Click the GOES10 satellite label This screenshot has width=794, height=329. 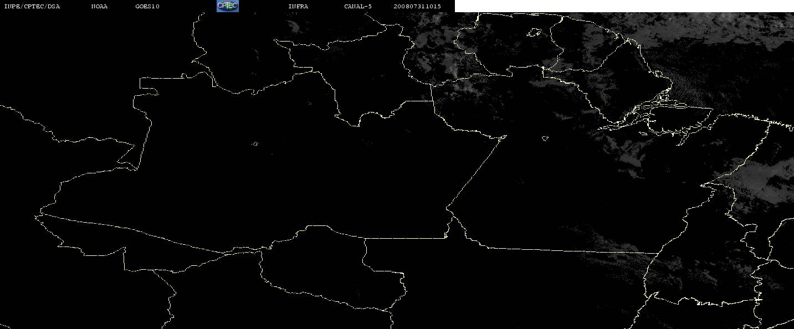click(147, 6)
